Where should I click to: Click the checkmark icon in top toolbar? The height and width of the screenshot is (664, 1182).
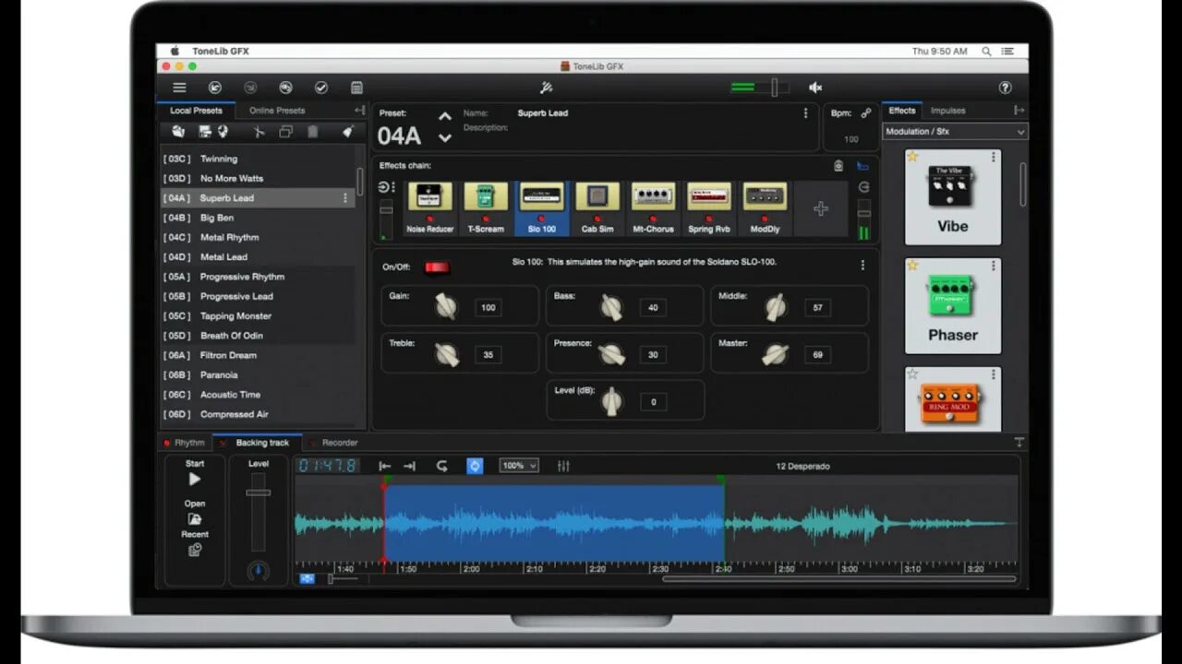[x=321, y=88]
